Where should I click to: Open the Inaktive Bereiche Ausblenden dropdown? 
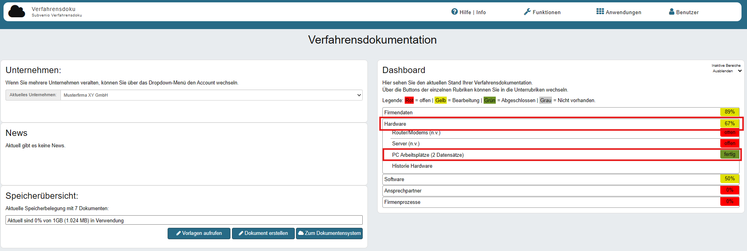click(727, 71)
